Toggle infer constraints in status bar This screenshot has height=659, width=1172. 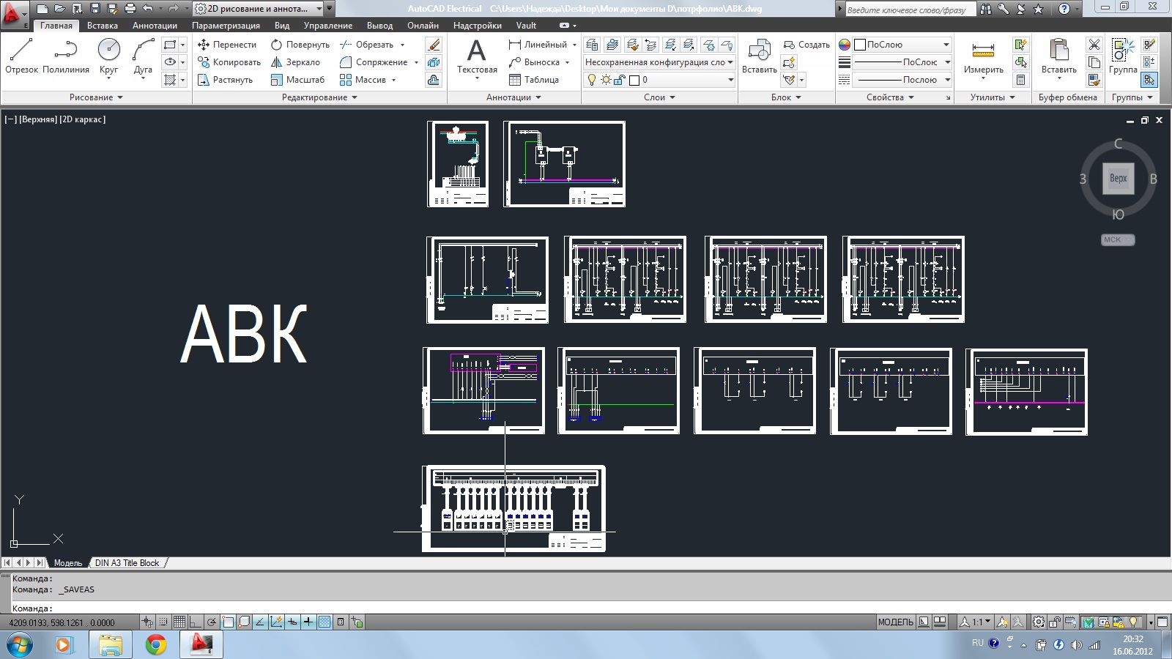(x=147, y=622)
